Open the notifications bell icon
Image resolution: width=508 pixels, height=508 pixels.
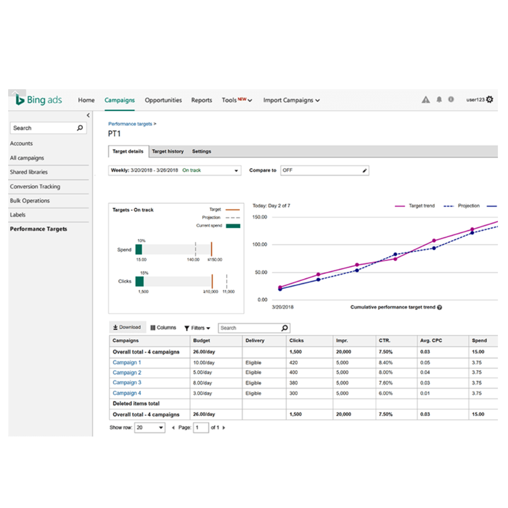click(439, 100)
